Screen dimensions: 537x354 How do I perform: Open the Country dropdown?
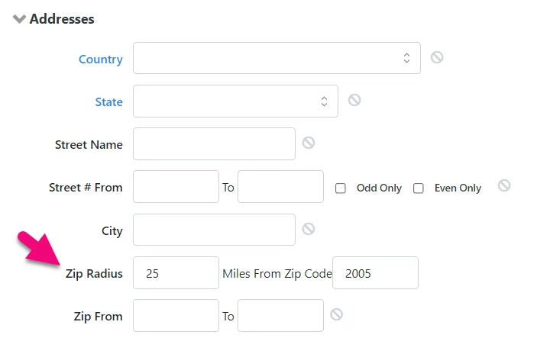pos(277,58)
